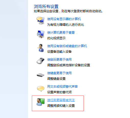Click the yellow speech bubble icon
The height and width of the screenshot is (118, 130).
[41, 89]
